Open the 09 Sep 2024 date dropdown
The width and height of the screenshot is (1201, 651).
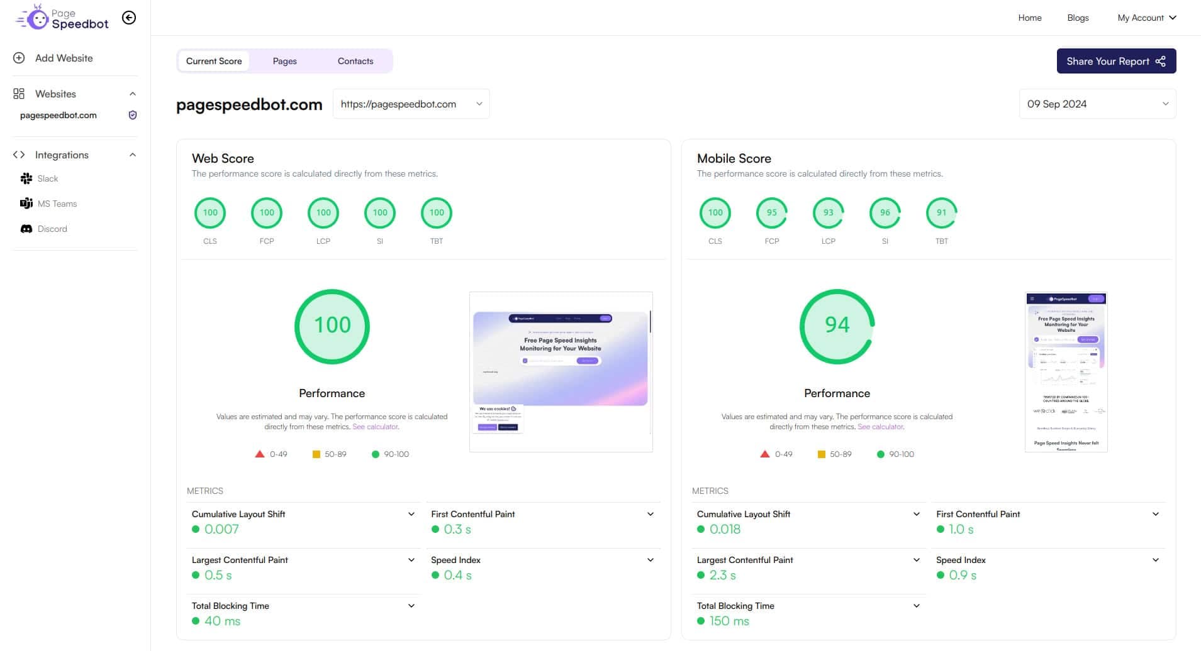click(x=1097, y=104)
